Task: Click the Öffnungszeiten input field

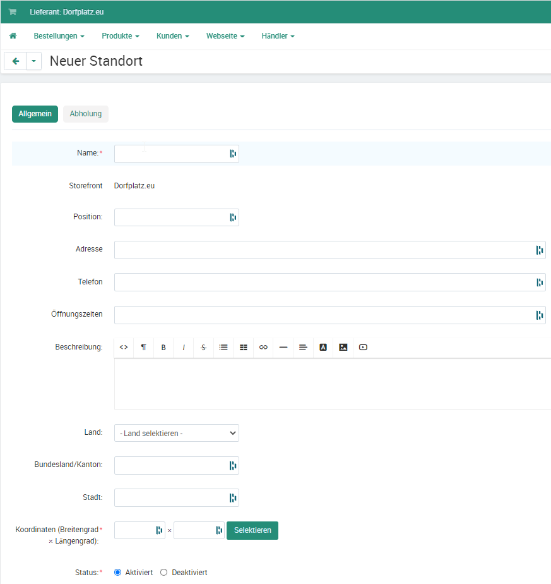Action: point(330,315)
